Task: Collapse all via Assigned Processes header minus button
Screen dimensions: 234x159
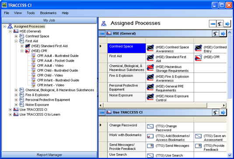Action: [x=213, y=24]
